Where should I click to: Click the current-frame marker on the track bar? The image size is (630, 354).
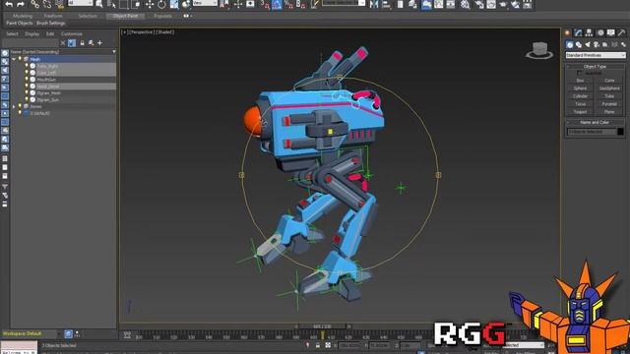point(323,335)
